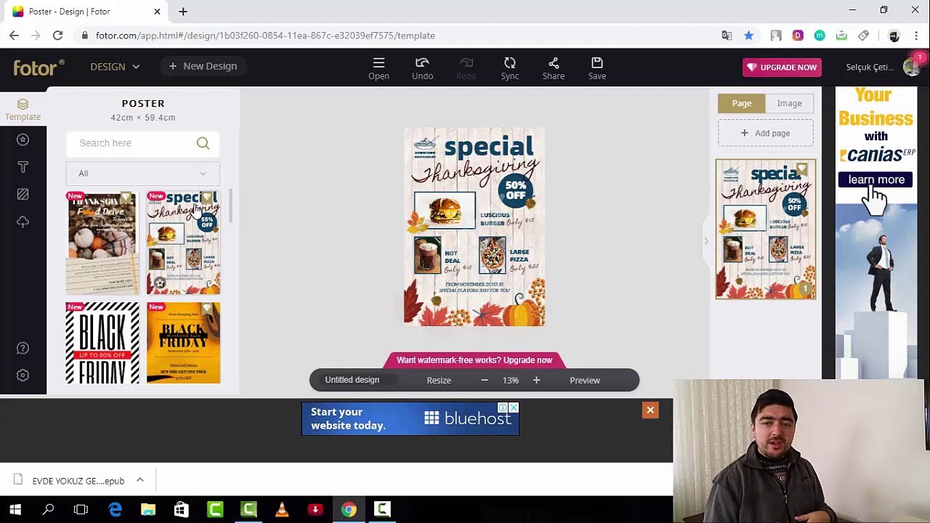930x523 pixels.
Task: Click the browser address bar URL
Action: (x=265, y=36)
